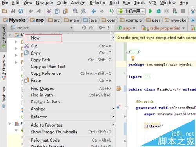The image size is (196, 147).
Task: Click the gutter related-file icon beside class line
Action: point(119,89)
